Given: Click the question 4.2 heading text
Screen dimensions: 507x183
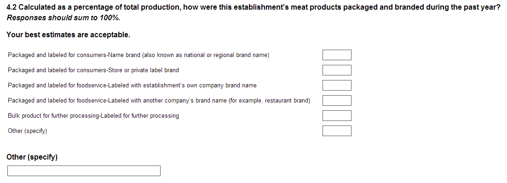Looking at the screenshot, I should coord(253,7).
